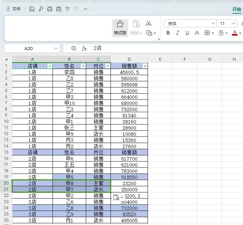Click the Format Painter (格式刷) button

[120, 27]
